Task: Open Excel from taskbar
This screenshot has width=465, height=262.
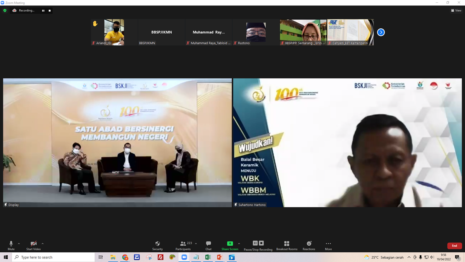Action: pos(208,257)
